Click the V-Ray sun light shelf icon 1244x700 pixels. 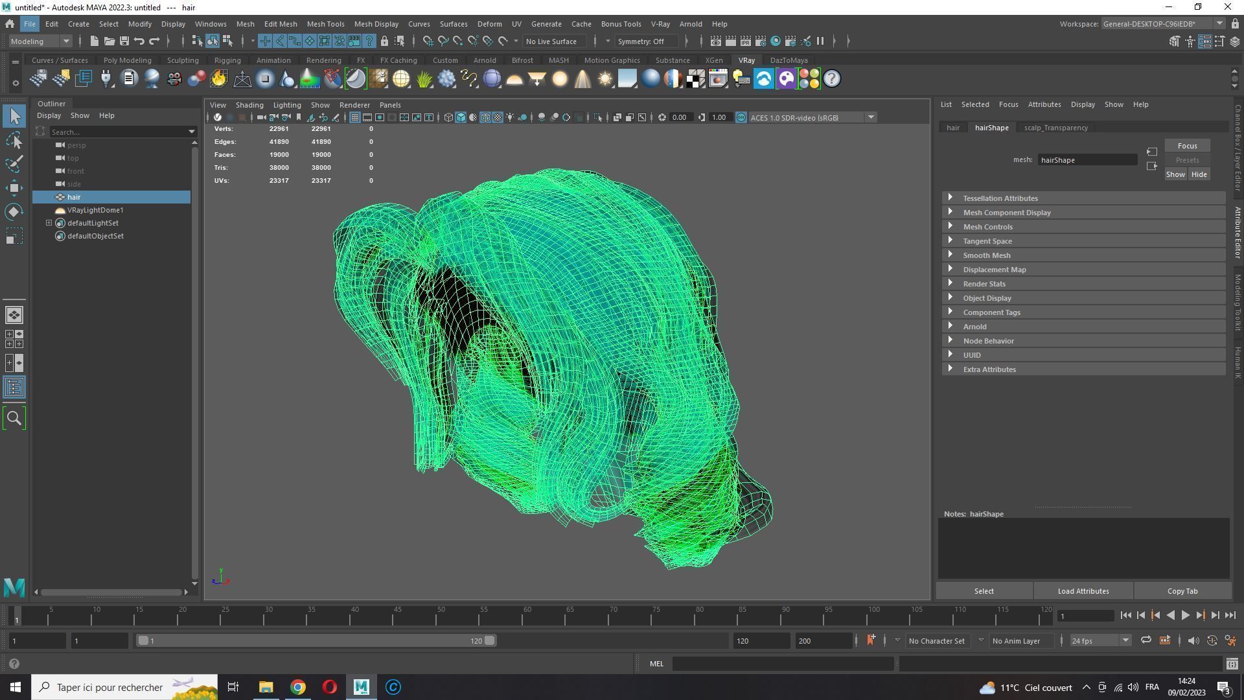click(605, 79)
